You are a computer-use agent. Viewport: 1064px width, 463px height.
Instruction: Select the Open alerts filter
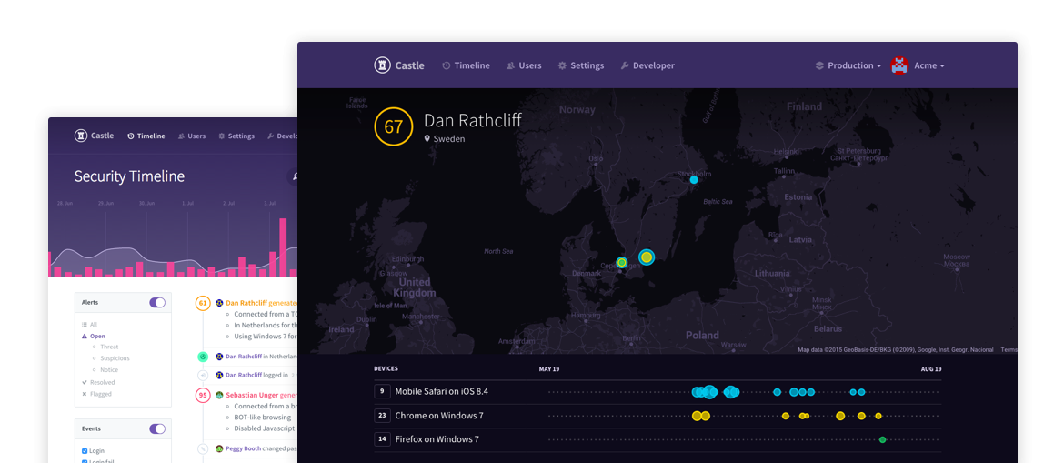(94, 336)
